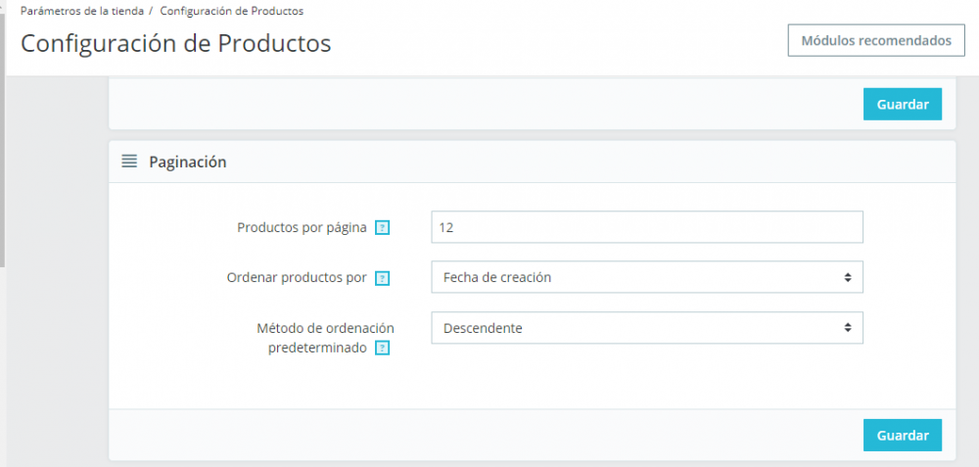Image resolution: width=979 pixels, height=467 pixels.
Task: Click the arrows on the Descendente selector
Action: [x=848, y=328]
